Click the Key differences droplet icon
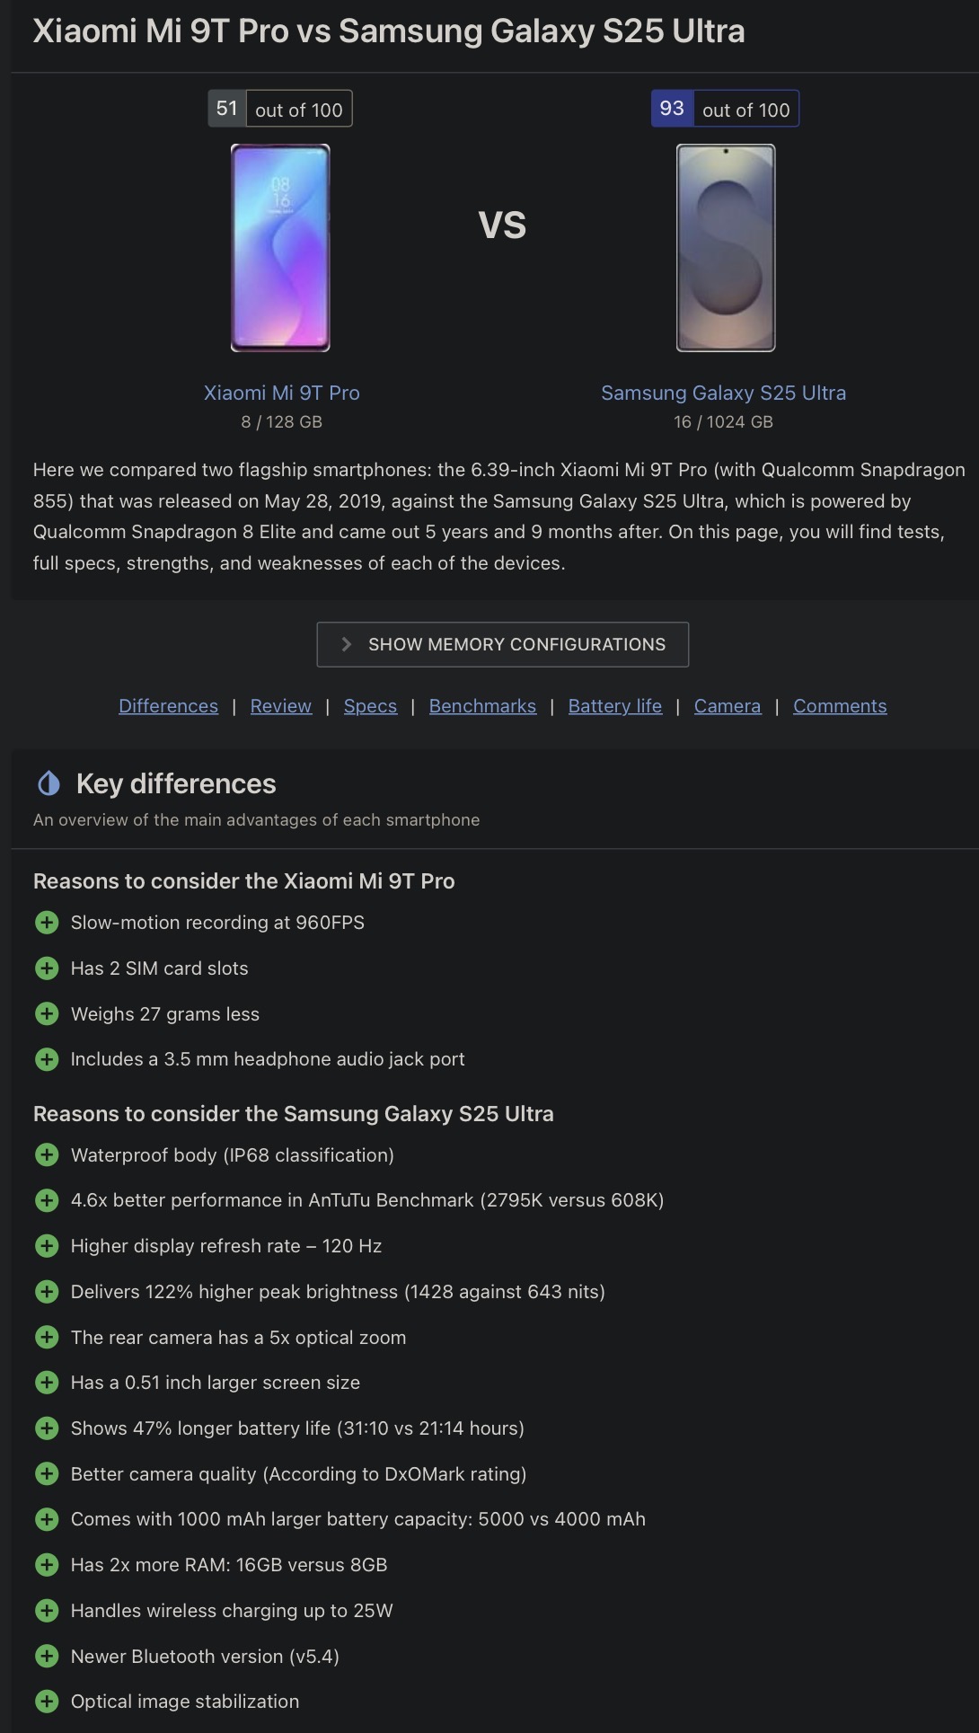 (49, 783)
